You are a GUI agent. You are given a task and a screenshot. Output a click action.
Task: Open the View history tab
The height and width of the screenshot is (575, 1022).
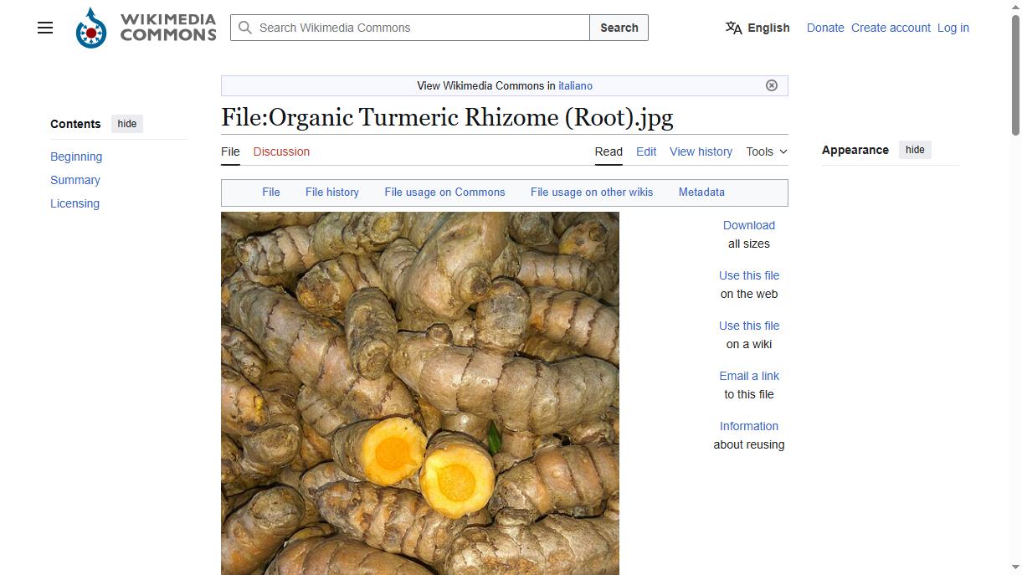701,151
